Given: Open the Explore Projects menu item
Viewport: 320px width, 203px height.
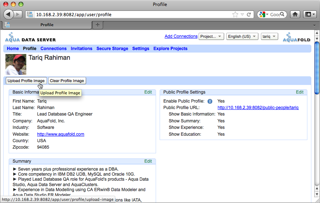Looking at the screenshot, I should click(170, 49).
